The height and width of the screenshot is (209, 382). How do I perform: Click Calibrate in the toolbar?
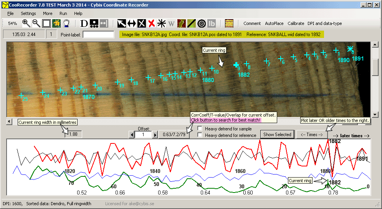296,23
